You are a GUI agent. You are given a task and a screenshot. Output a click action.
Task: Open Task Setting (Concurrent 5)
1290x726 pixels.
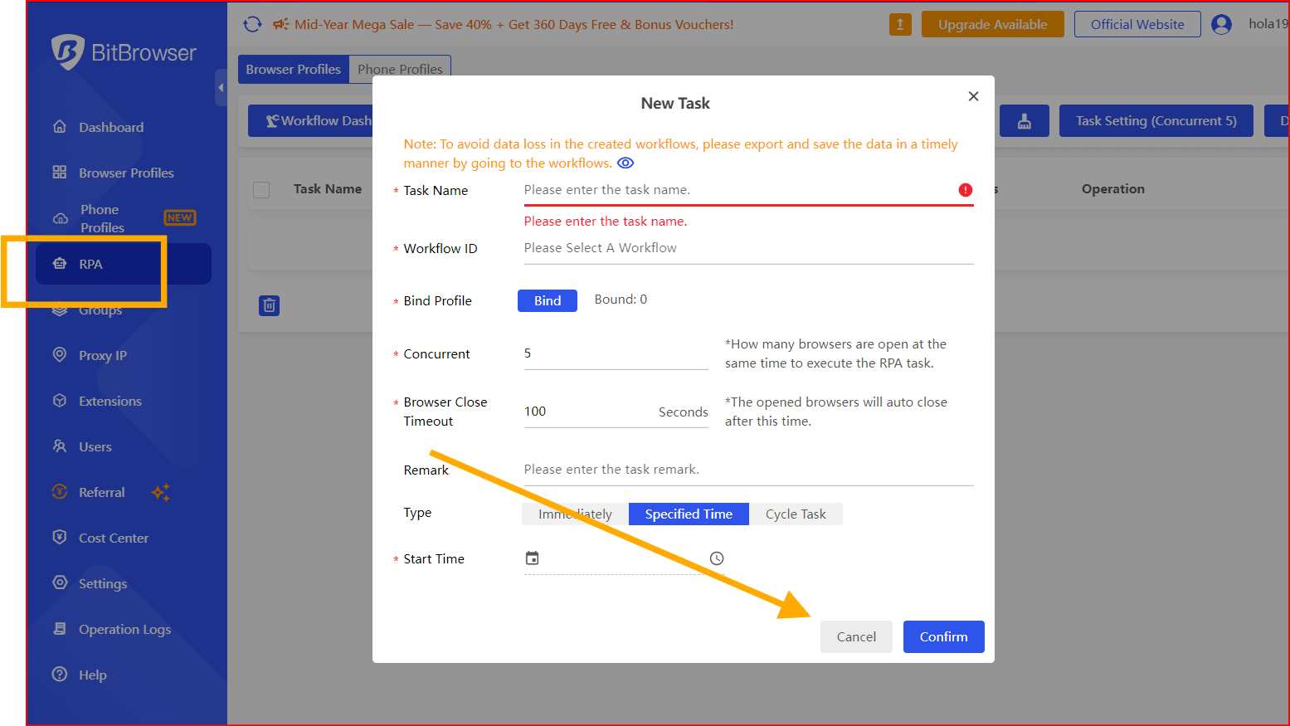(1156, 120)
